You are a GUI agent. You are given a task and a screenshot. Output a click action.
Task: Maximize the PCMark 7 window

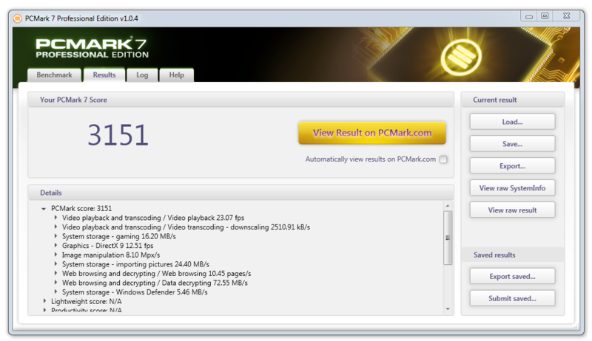point(545,15)
